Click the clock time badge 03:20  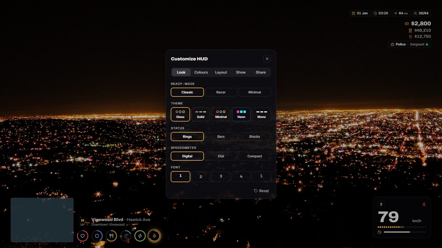[x=381, y=13]
